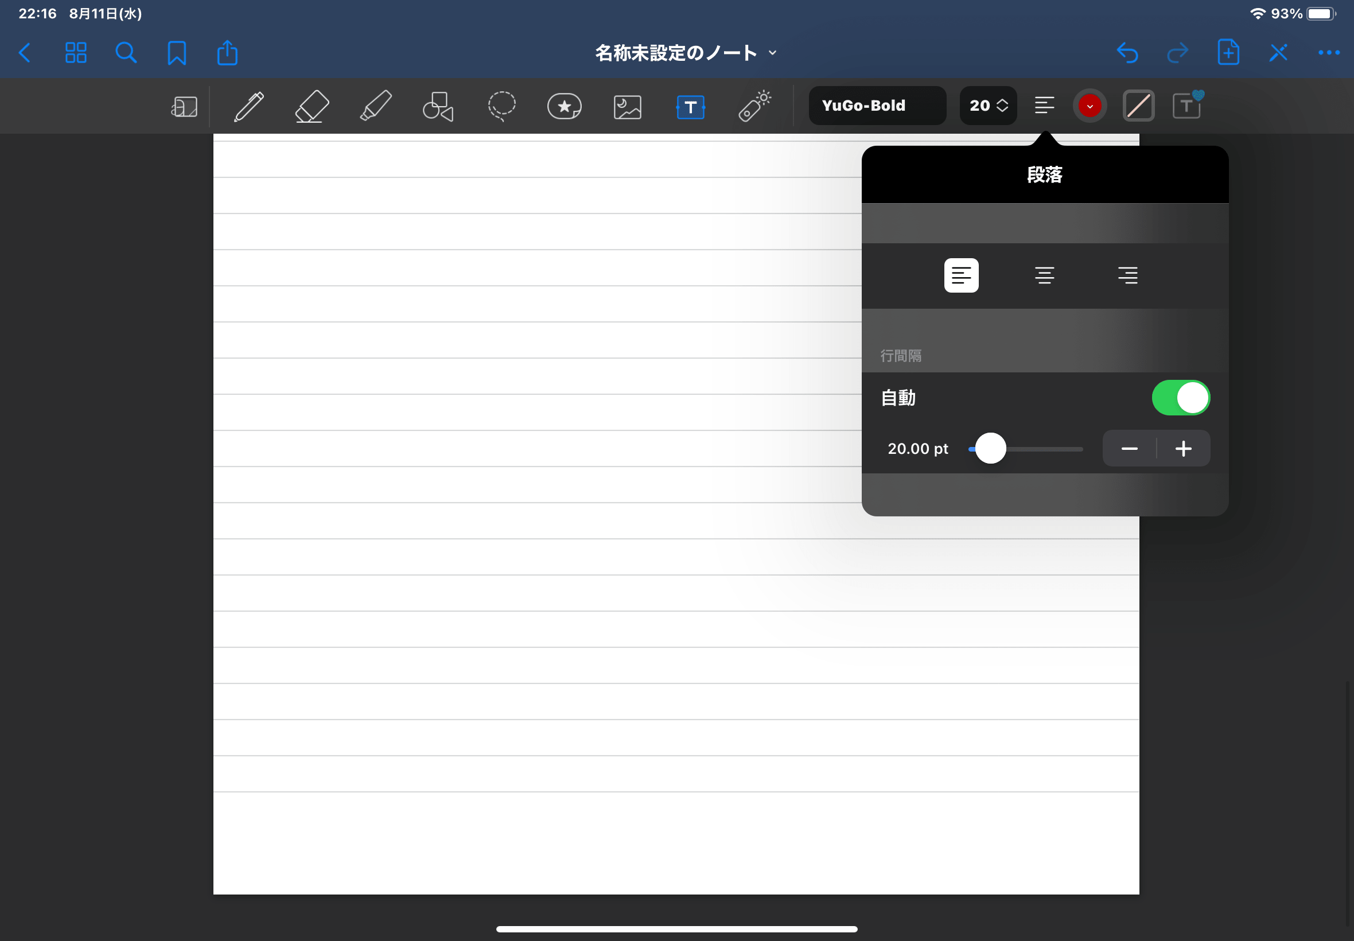Image resolution: width=1354 pixels, height=941 pixels.
Task: Select the Lasso selection tool
Action: (501, 107)
